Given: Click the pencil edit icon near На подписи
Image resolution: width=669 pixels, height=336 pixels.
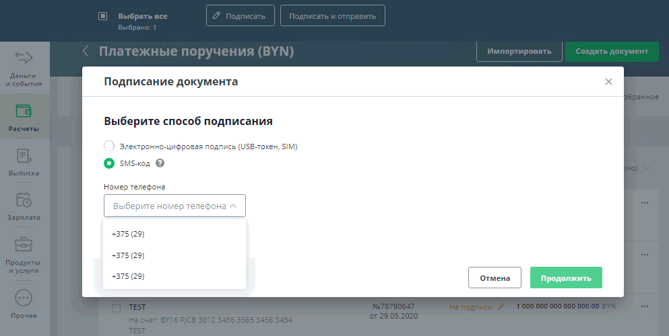Looking at the screenshot, I should (501, 307).
